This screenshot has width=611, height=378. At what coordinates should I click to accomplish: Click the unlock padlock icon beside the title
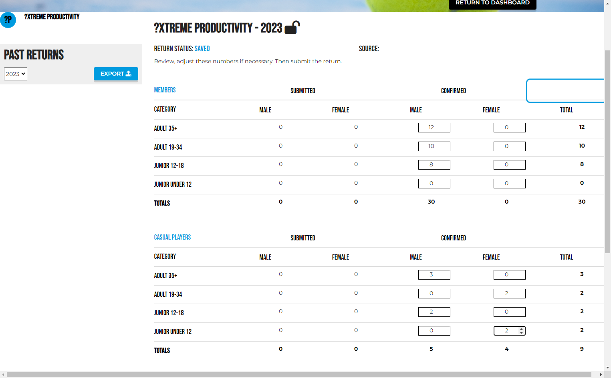(x=292, y=28)
